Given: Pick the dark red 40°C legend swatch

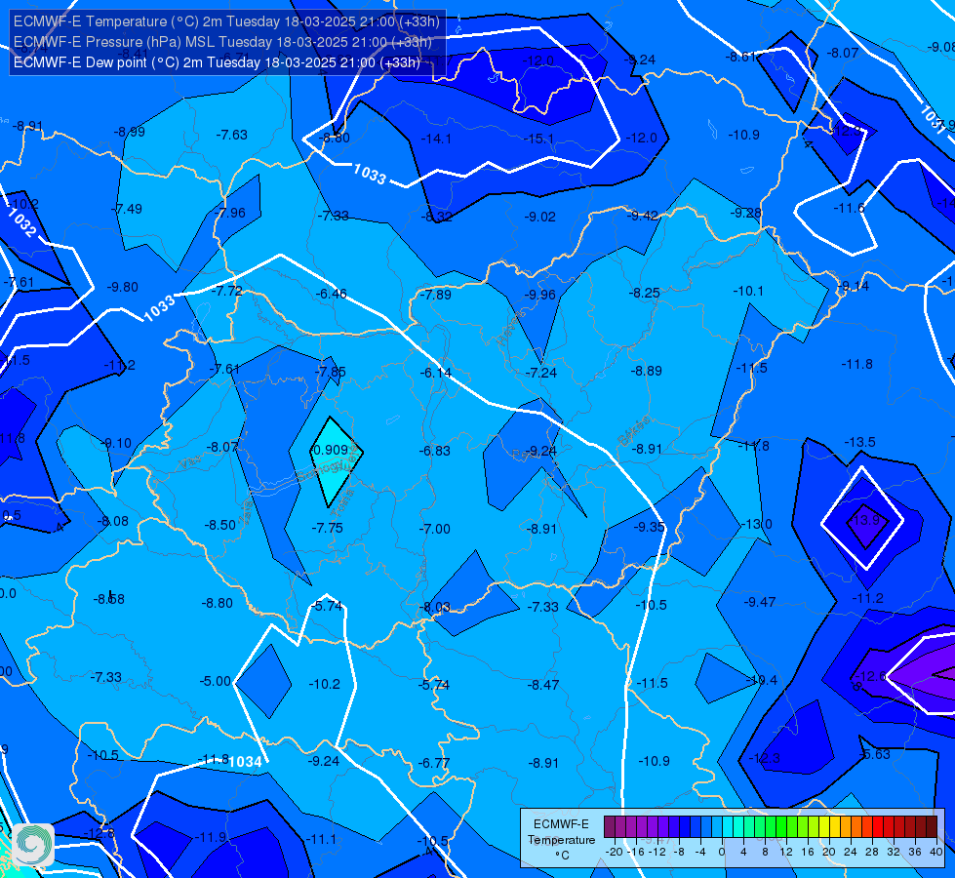Looking at the screenshot, I should tap(932, 827).
